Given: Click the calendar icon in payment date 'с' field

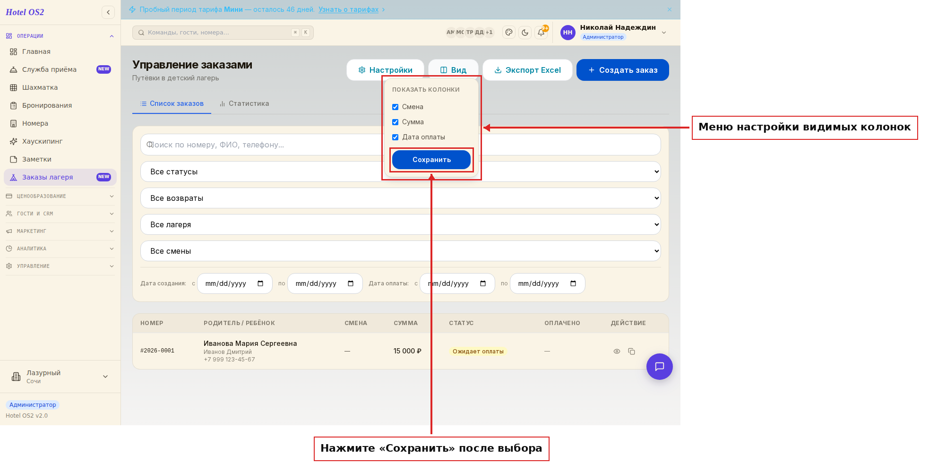Looking at the screenshot, I should [483, 283].
